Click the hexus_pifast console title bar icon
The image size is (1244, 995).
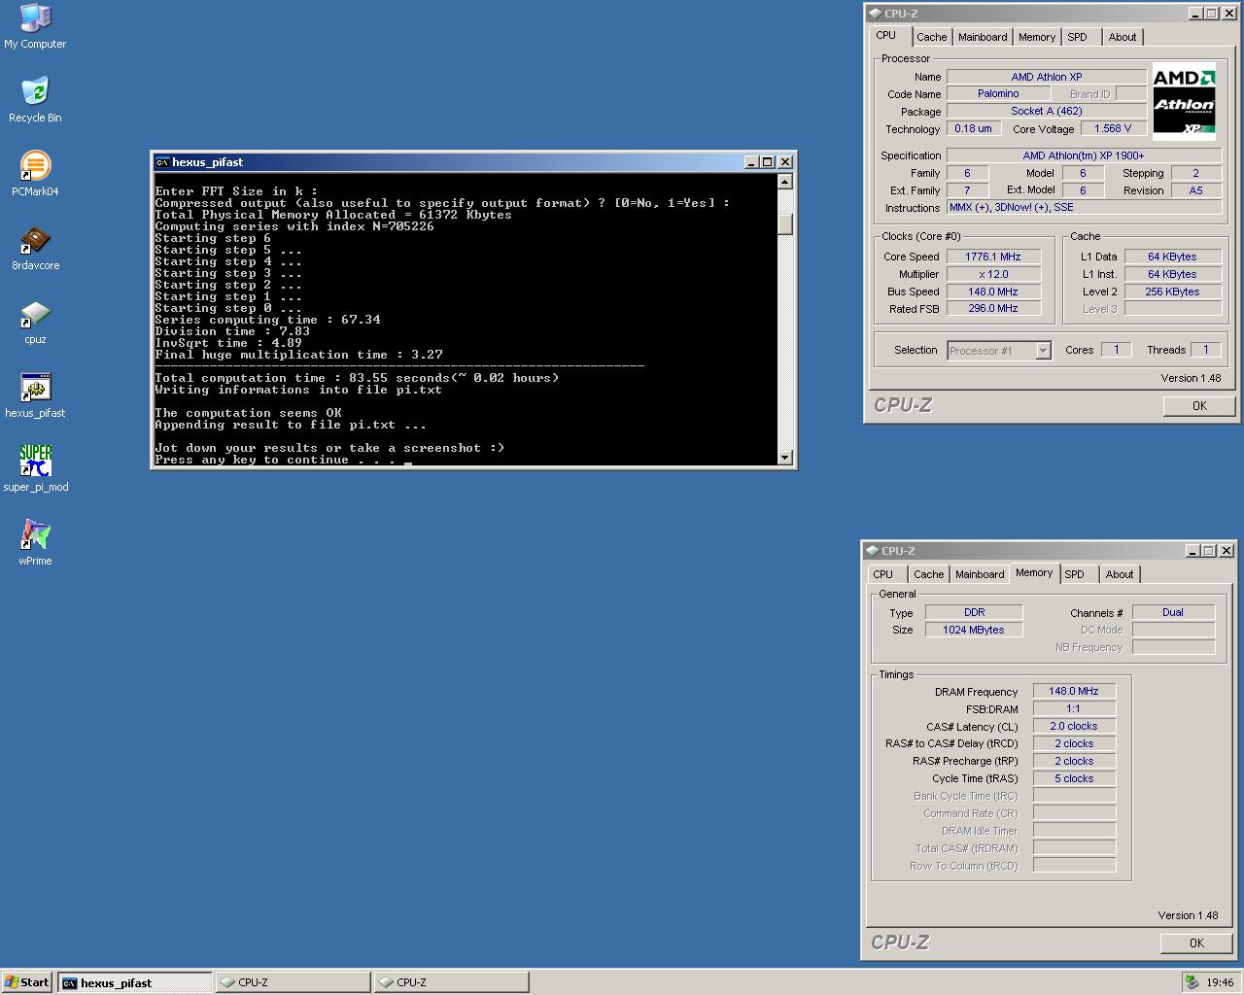coord(162,162)
